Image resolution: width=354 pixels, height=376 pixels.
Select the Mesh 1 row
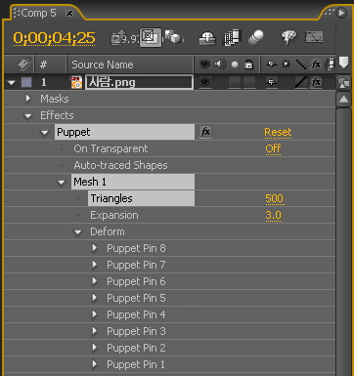point(133,182)
